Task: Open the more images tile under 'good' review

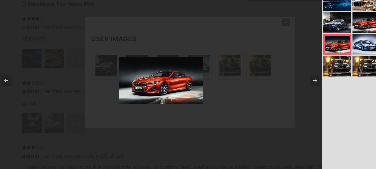Action: point(76,123)
